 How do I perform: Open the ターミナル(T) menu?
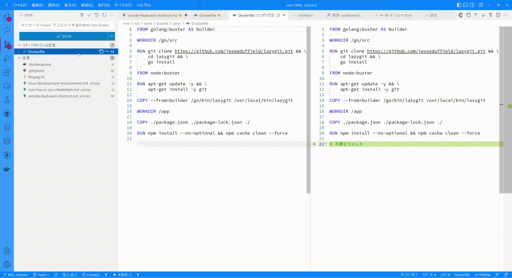click(123, 5)
